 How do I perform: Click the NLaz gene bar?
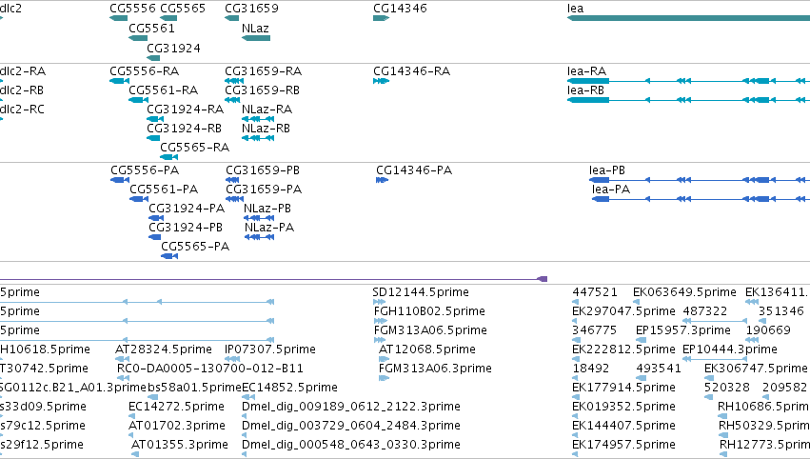256,38
